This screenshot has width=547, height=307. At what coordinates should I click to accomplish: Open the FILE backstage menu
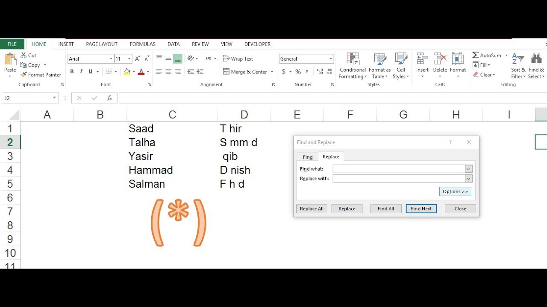[x=12, y=44]
